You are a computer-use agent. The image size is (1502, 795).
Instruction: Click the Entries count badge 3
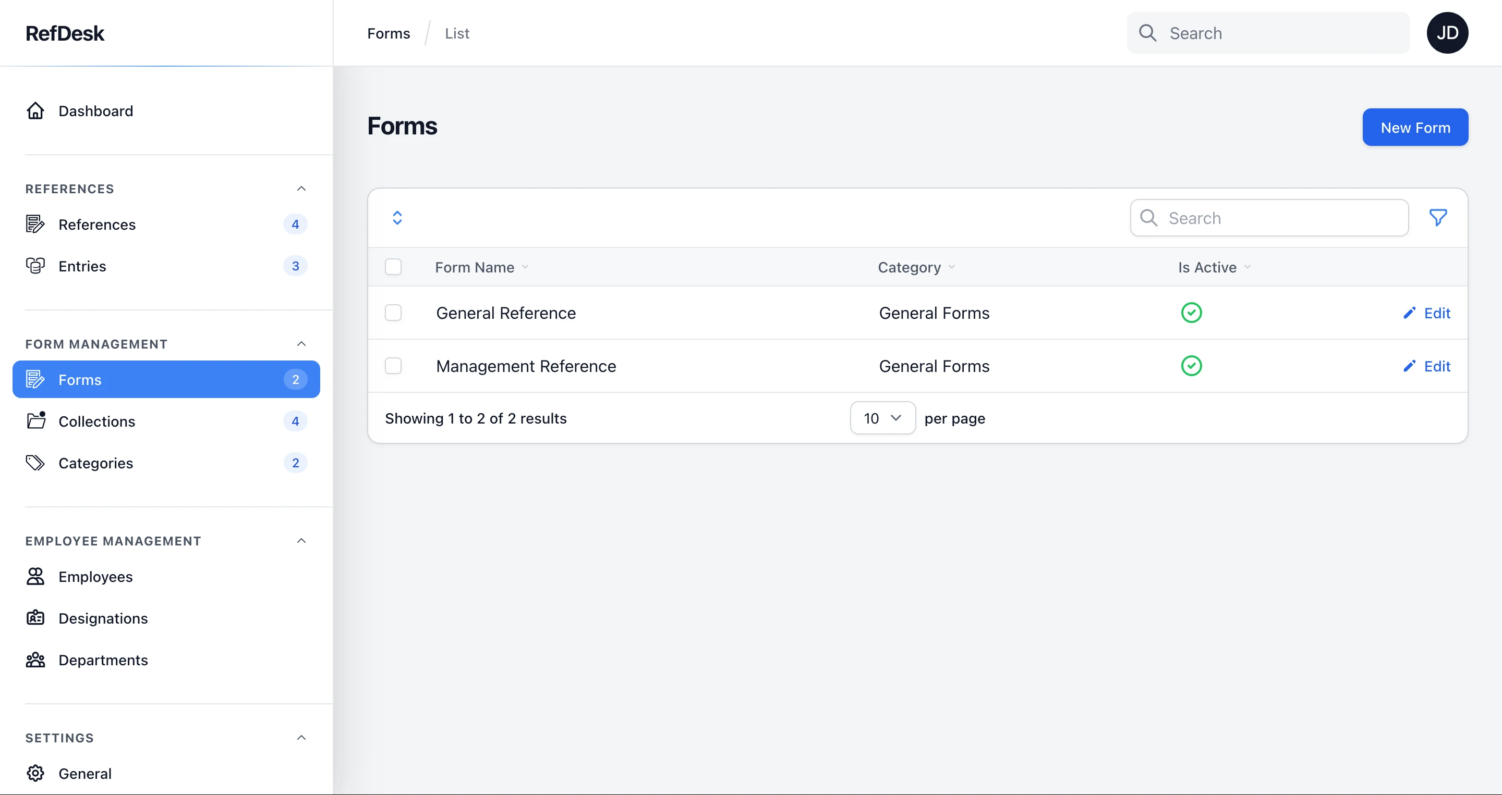pos(296,266)
